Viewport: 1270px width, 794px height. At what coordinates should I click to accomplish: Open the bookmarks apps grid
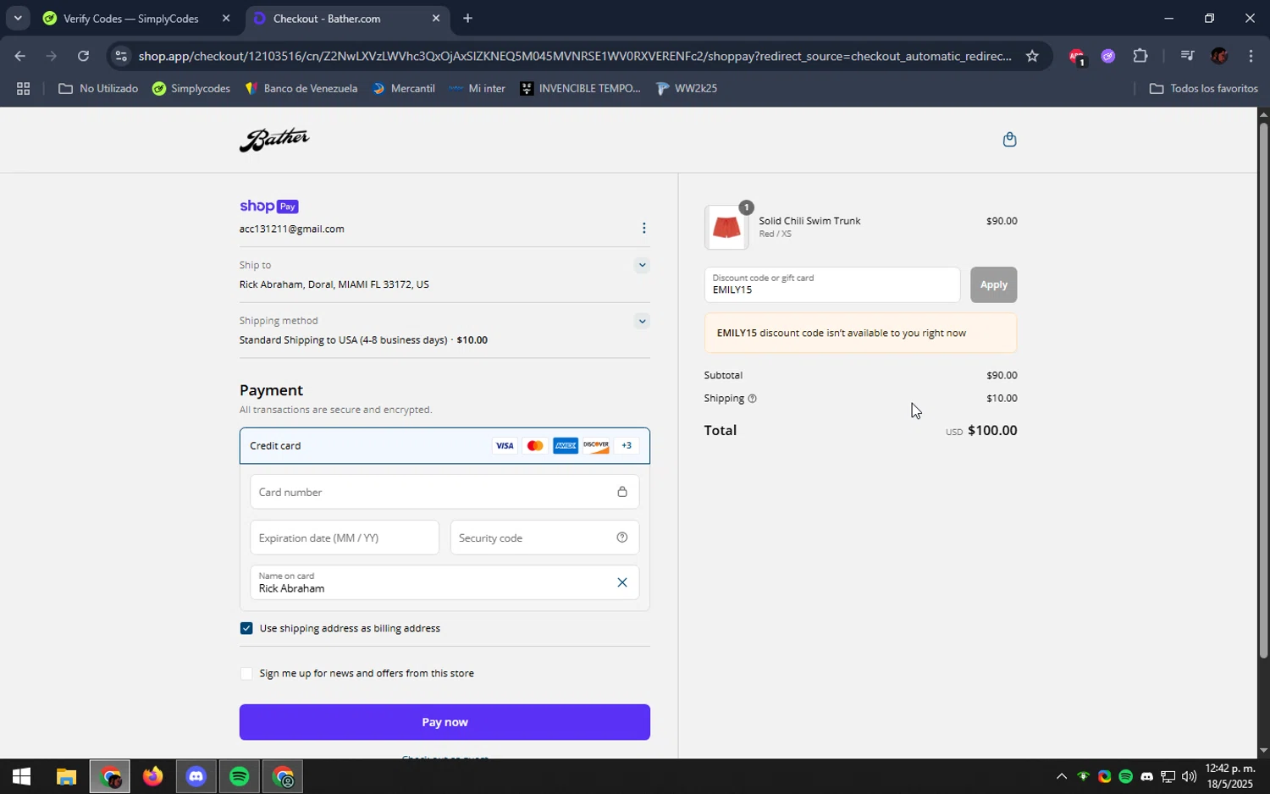pos(23,88)
